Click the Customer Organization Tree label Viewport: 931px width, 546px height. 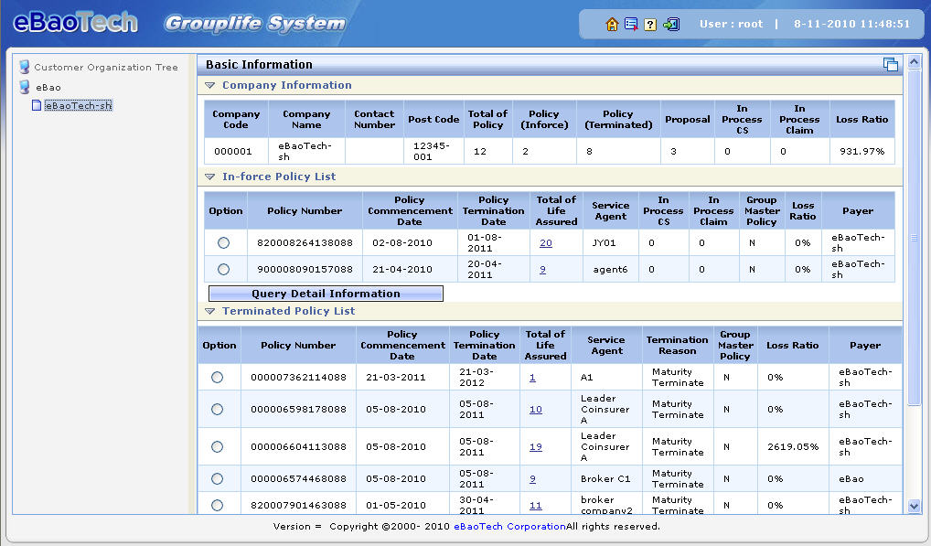pyautogui.click(x=106, y=67)
